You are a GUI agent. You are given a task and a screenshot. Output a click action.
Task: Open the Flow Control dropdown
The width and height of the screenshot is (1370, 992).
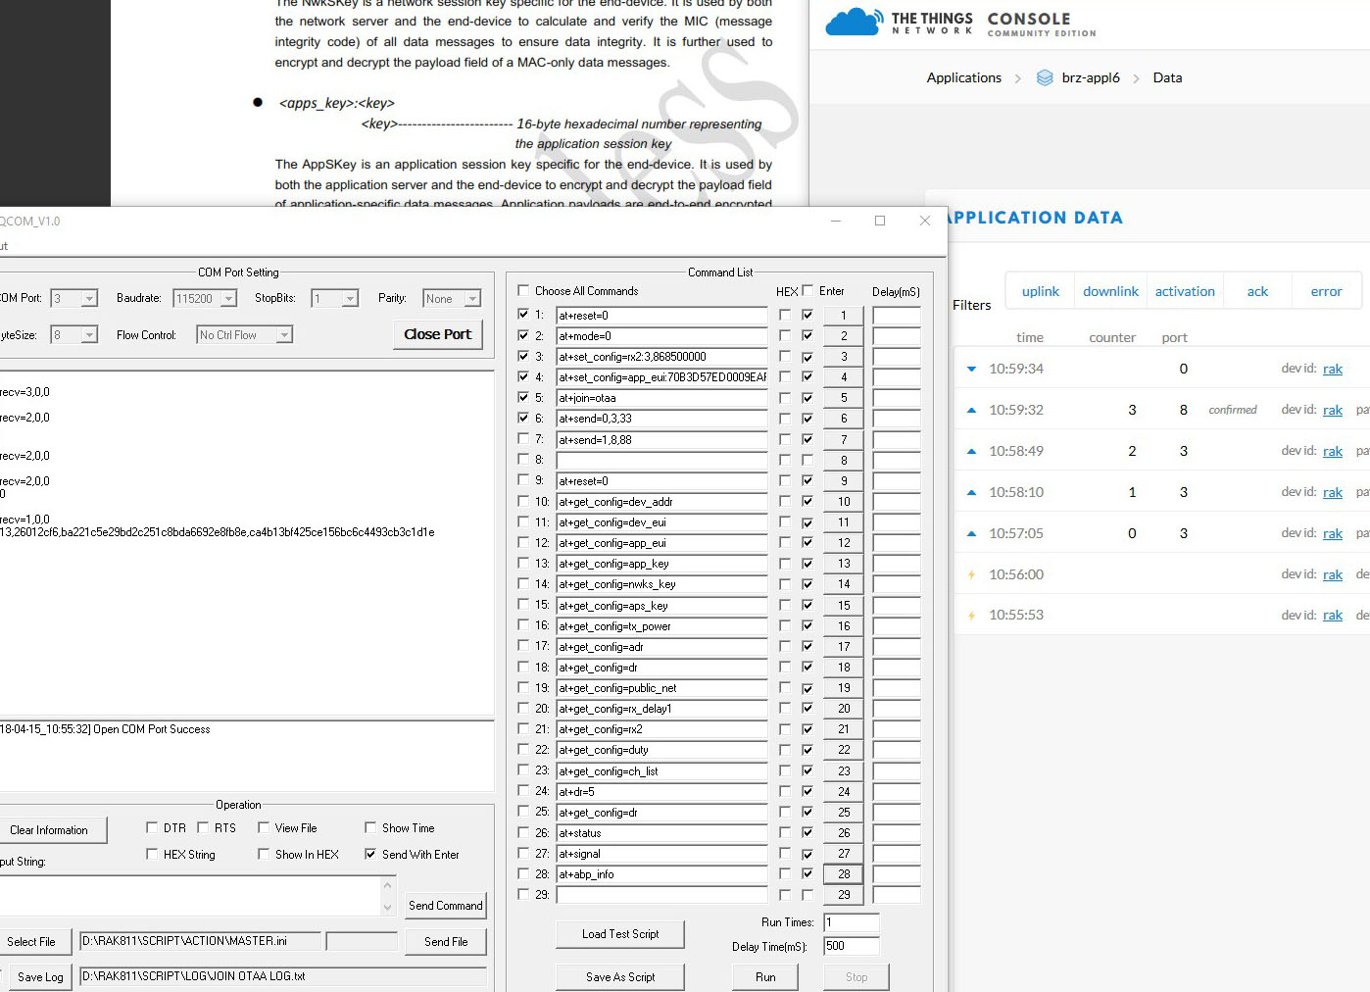click(x=283, y=335)
